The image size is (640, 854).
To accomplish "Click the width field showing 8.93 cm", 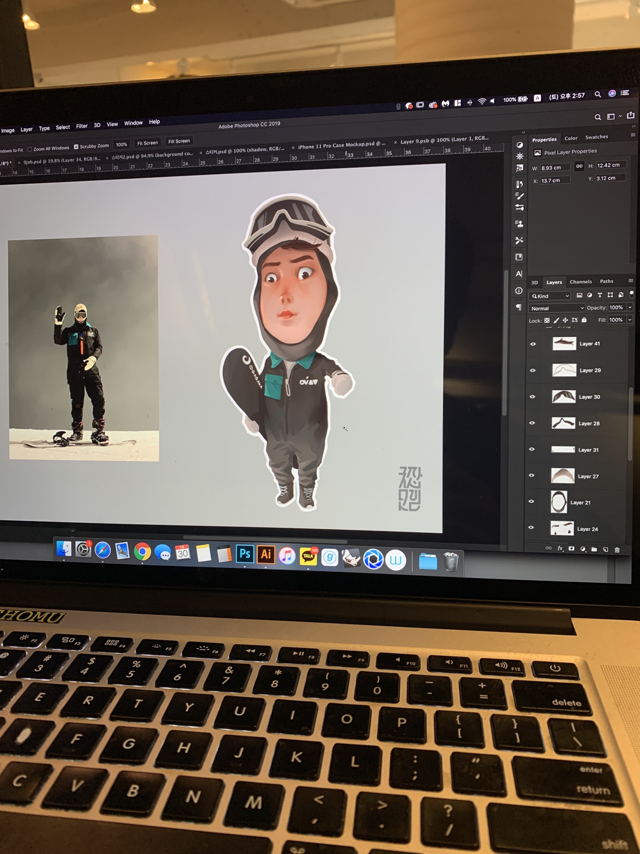I will (555, 168).
